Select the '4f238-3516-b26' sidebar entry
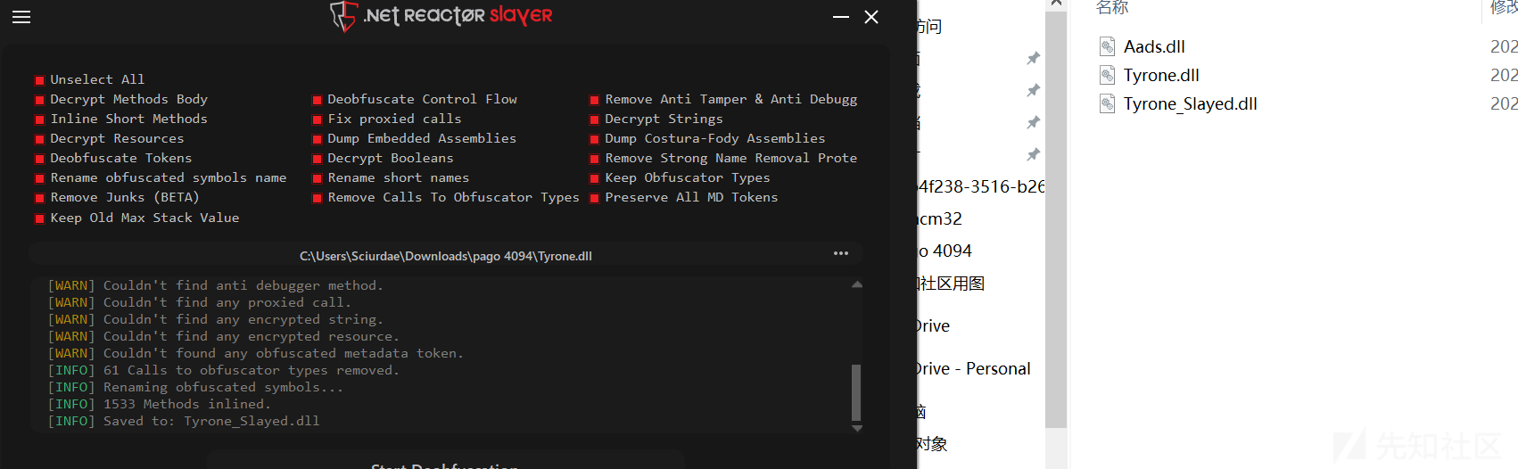1518x469 pixels. pyautogui.click(x=981, y=186)
